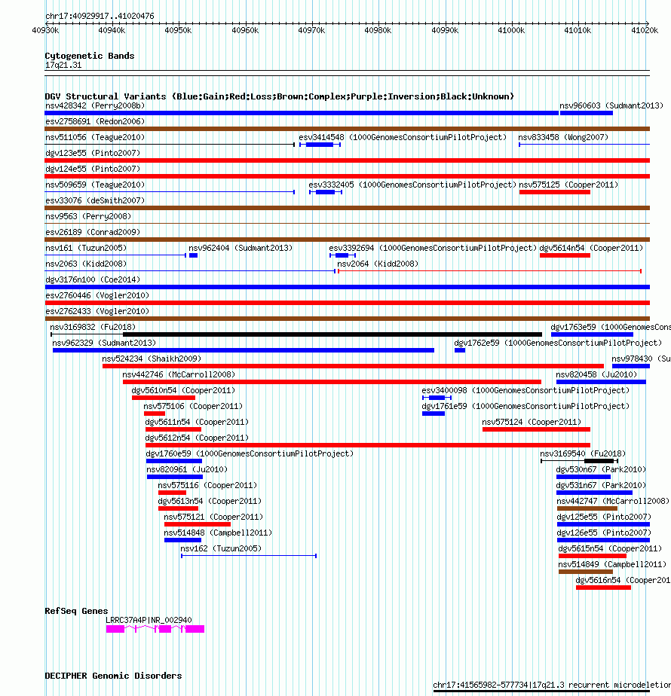Click the nsv428342 (Perry2008b) variant label
Image resolution: width=671 pixels, height=696 pixels.
(95, 105)
